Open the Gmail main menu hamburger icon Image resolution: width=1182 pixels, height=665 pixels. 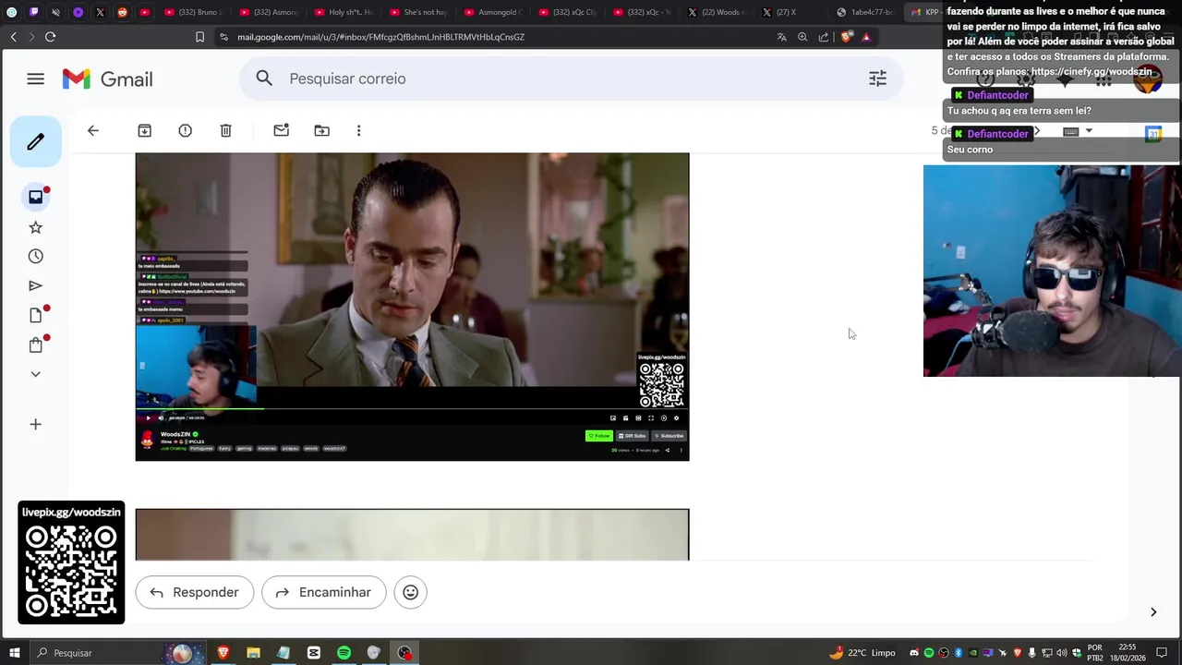pos(35,79)
